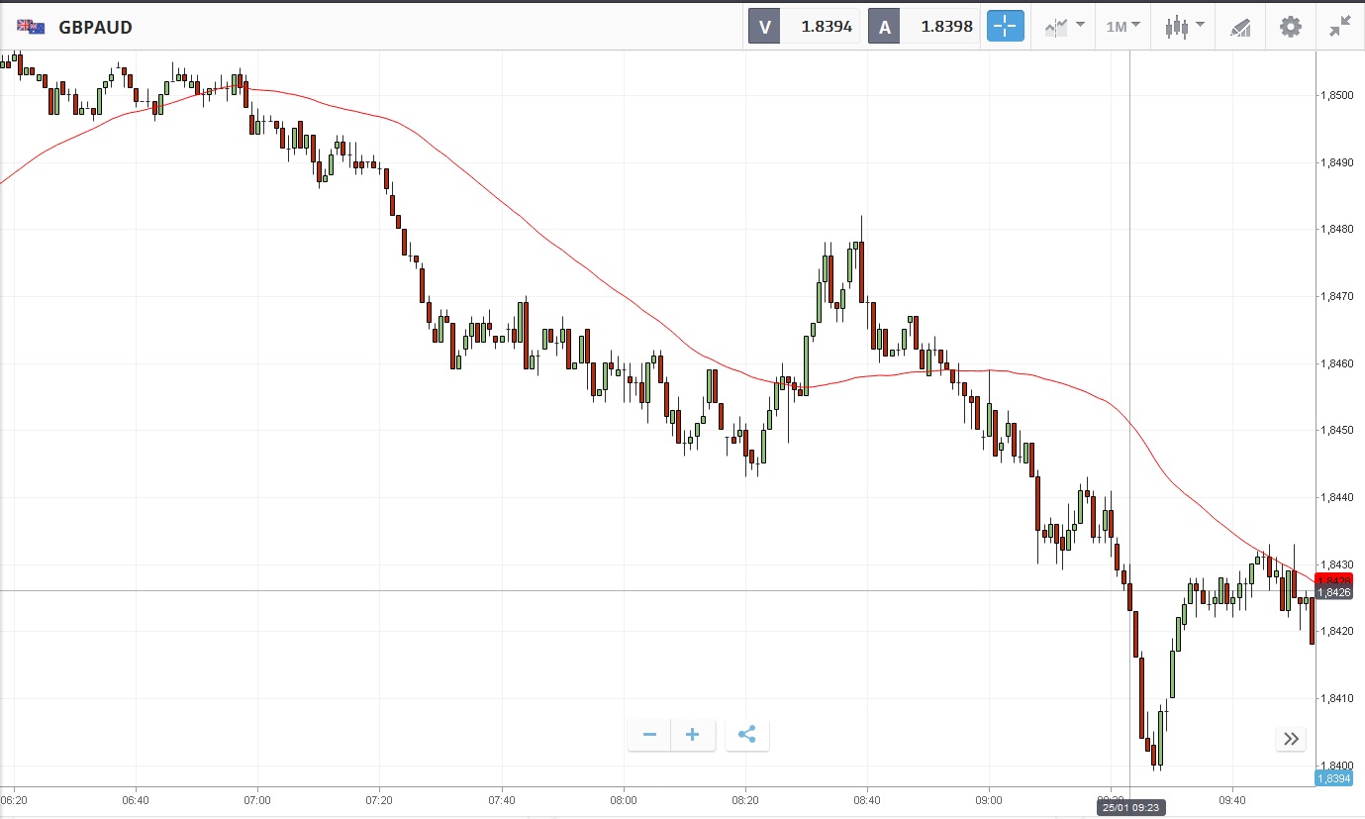Click the 06:20 time axis label
This screenshot has width=1365, height=819.
click(14, 799)
